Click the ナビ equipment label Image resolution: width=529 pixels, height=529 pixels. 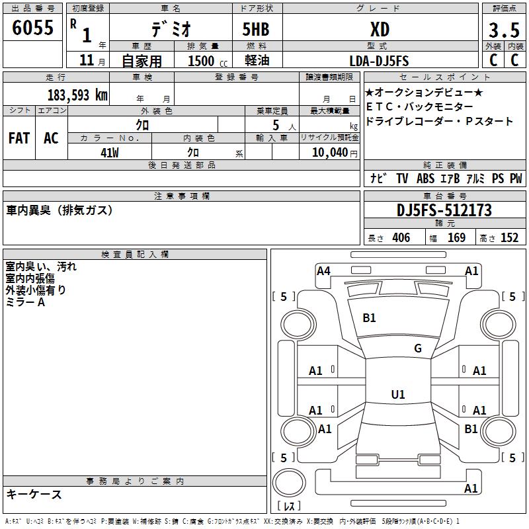(x=378, y=178)
